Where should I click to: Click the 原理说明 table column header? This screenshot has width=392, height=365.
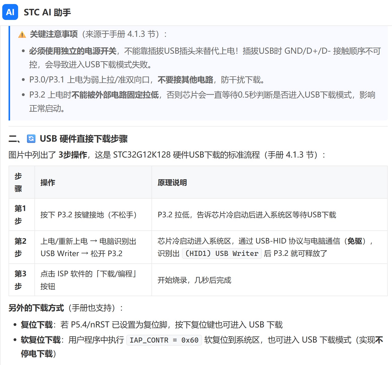coord(269,182)
